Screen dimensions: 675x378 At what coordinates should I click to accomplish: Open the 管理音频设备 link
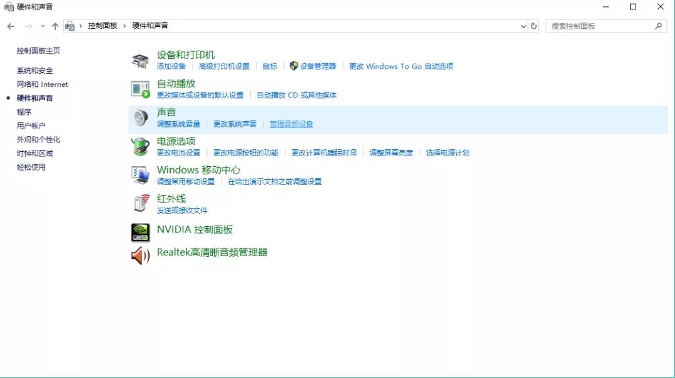coord(291,124)
